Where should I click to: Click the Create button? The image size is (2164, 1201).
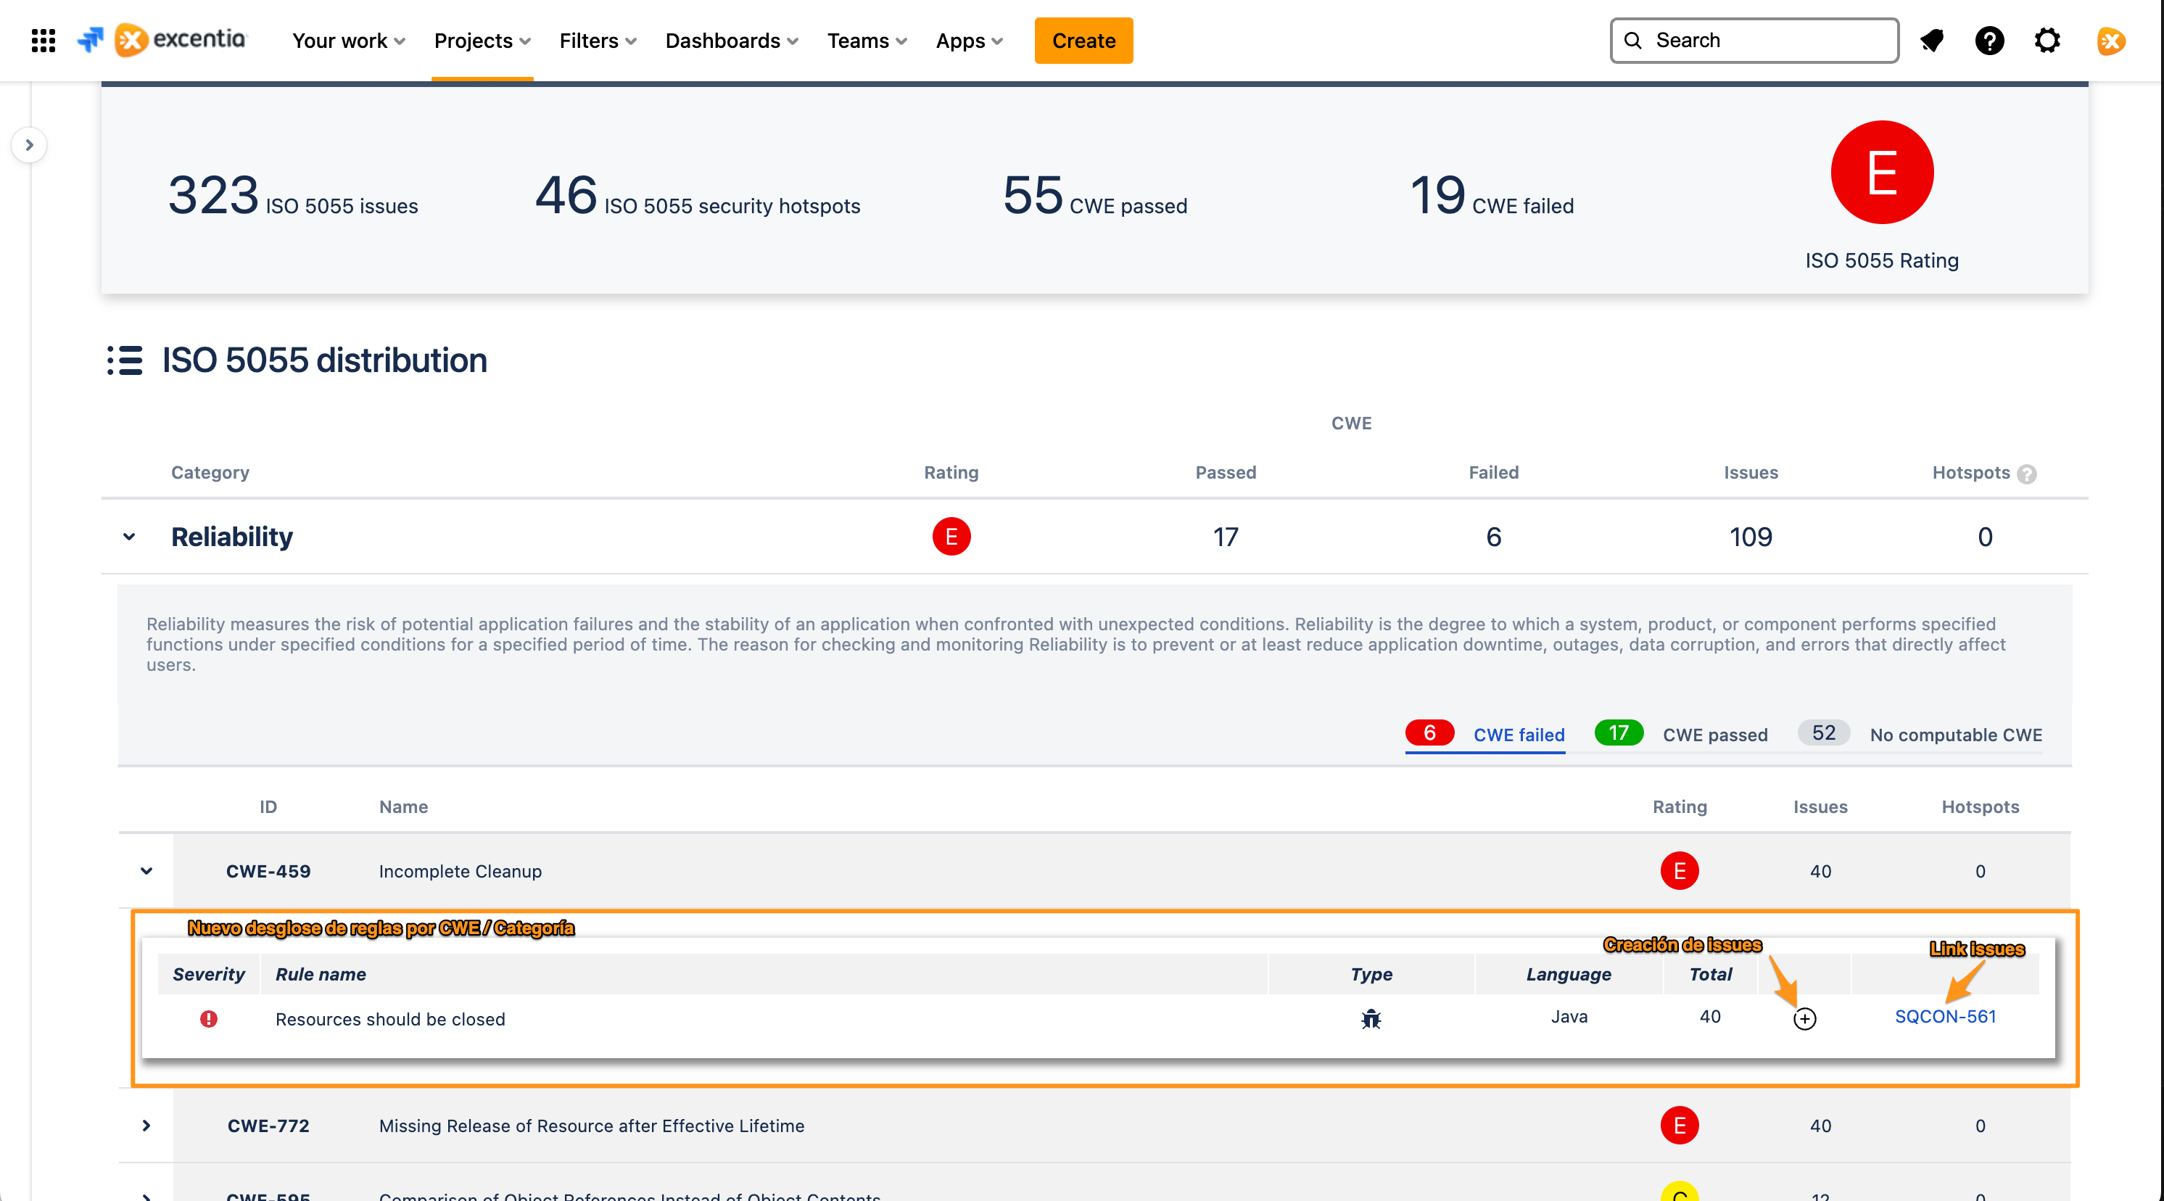[x=1083, y=41]
